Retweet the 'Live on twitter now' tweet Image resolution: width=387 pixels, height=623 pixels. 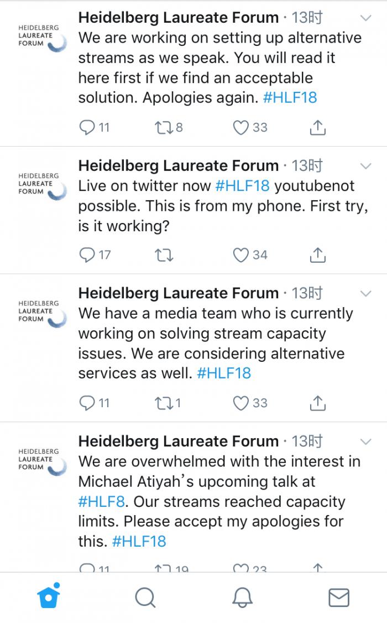click(164, 255)
